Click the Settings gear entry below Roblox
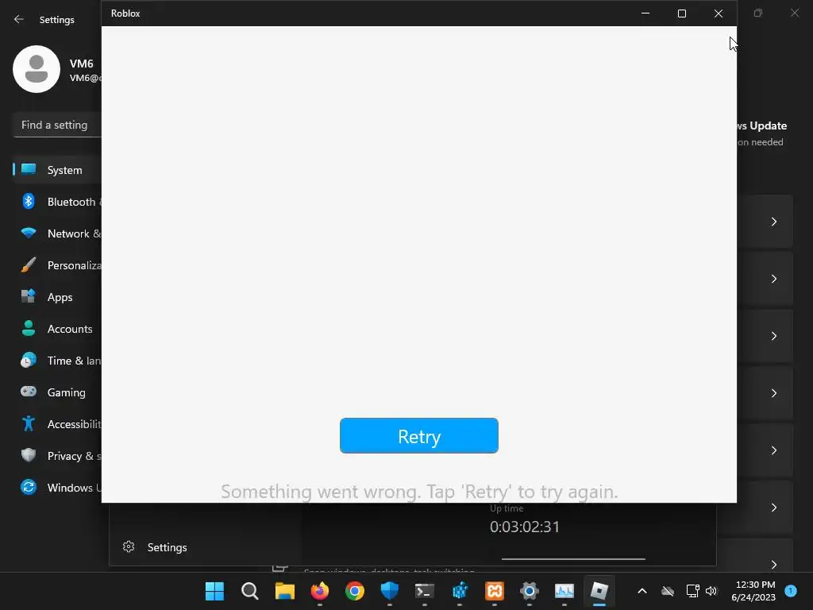Screen dimensions: 813x610 pyautogui.click(x=155, y=547)
